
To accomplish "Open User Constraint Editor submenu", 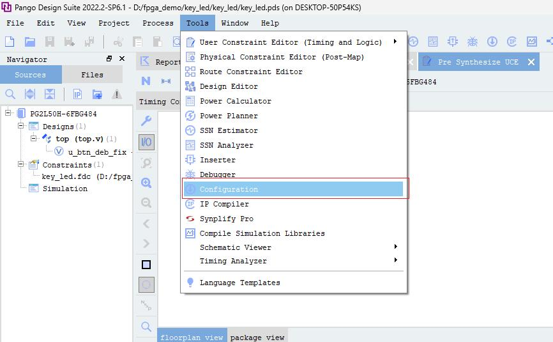I will [x=294, y=42].
